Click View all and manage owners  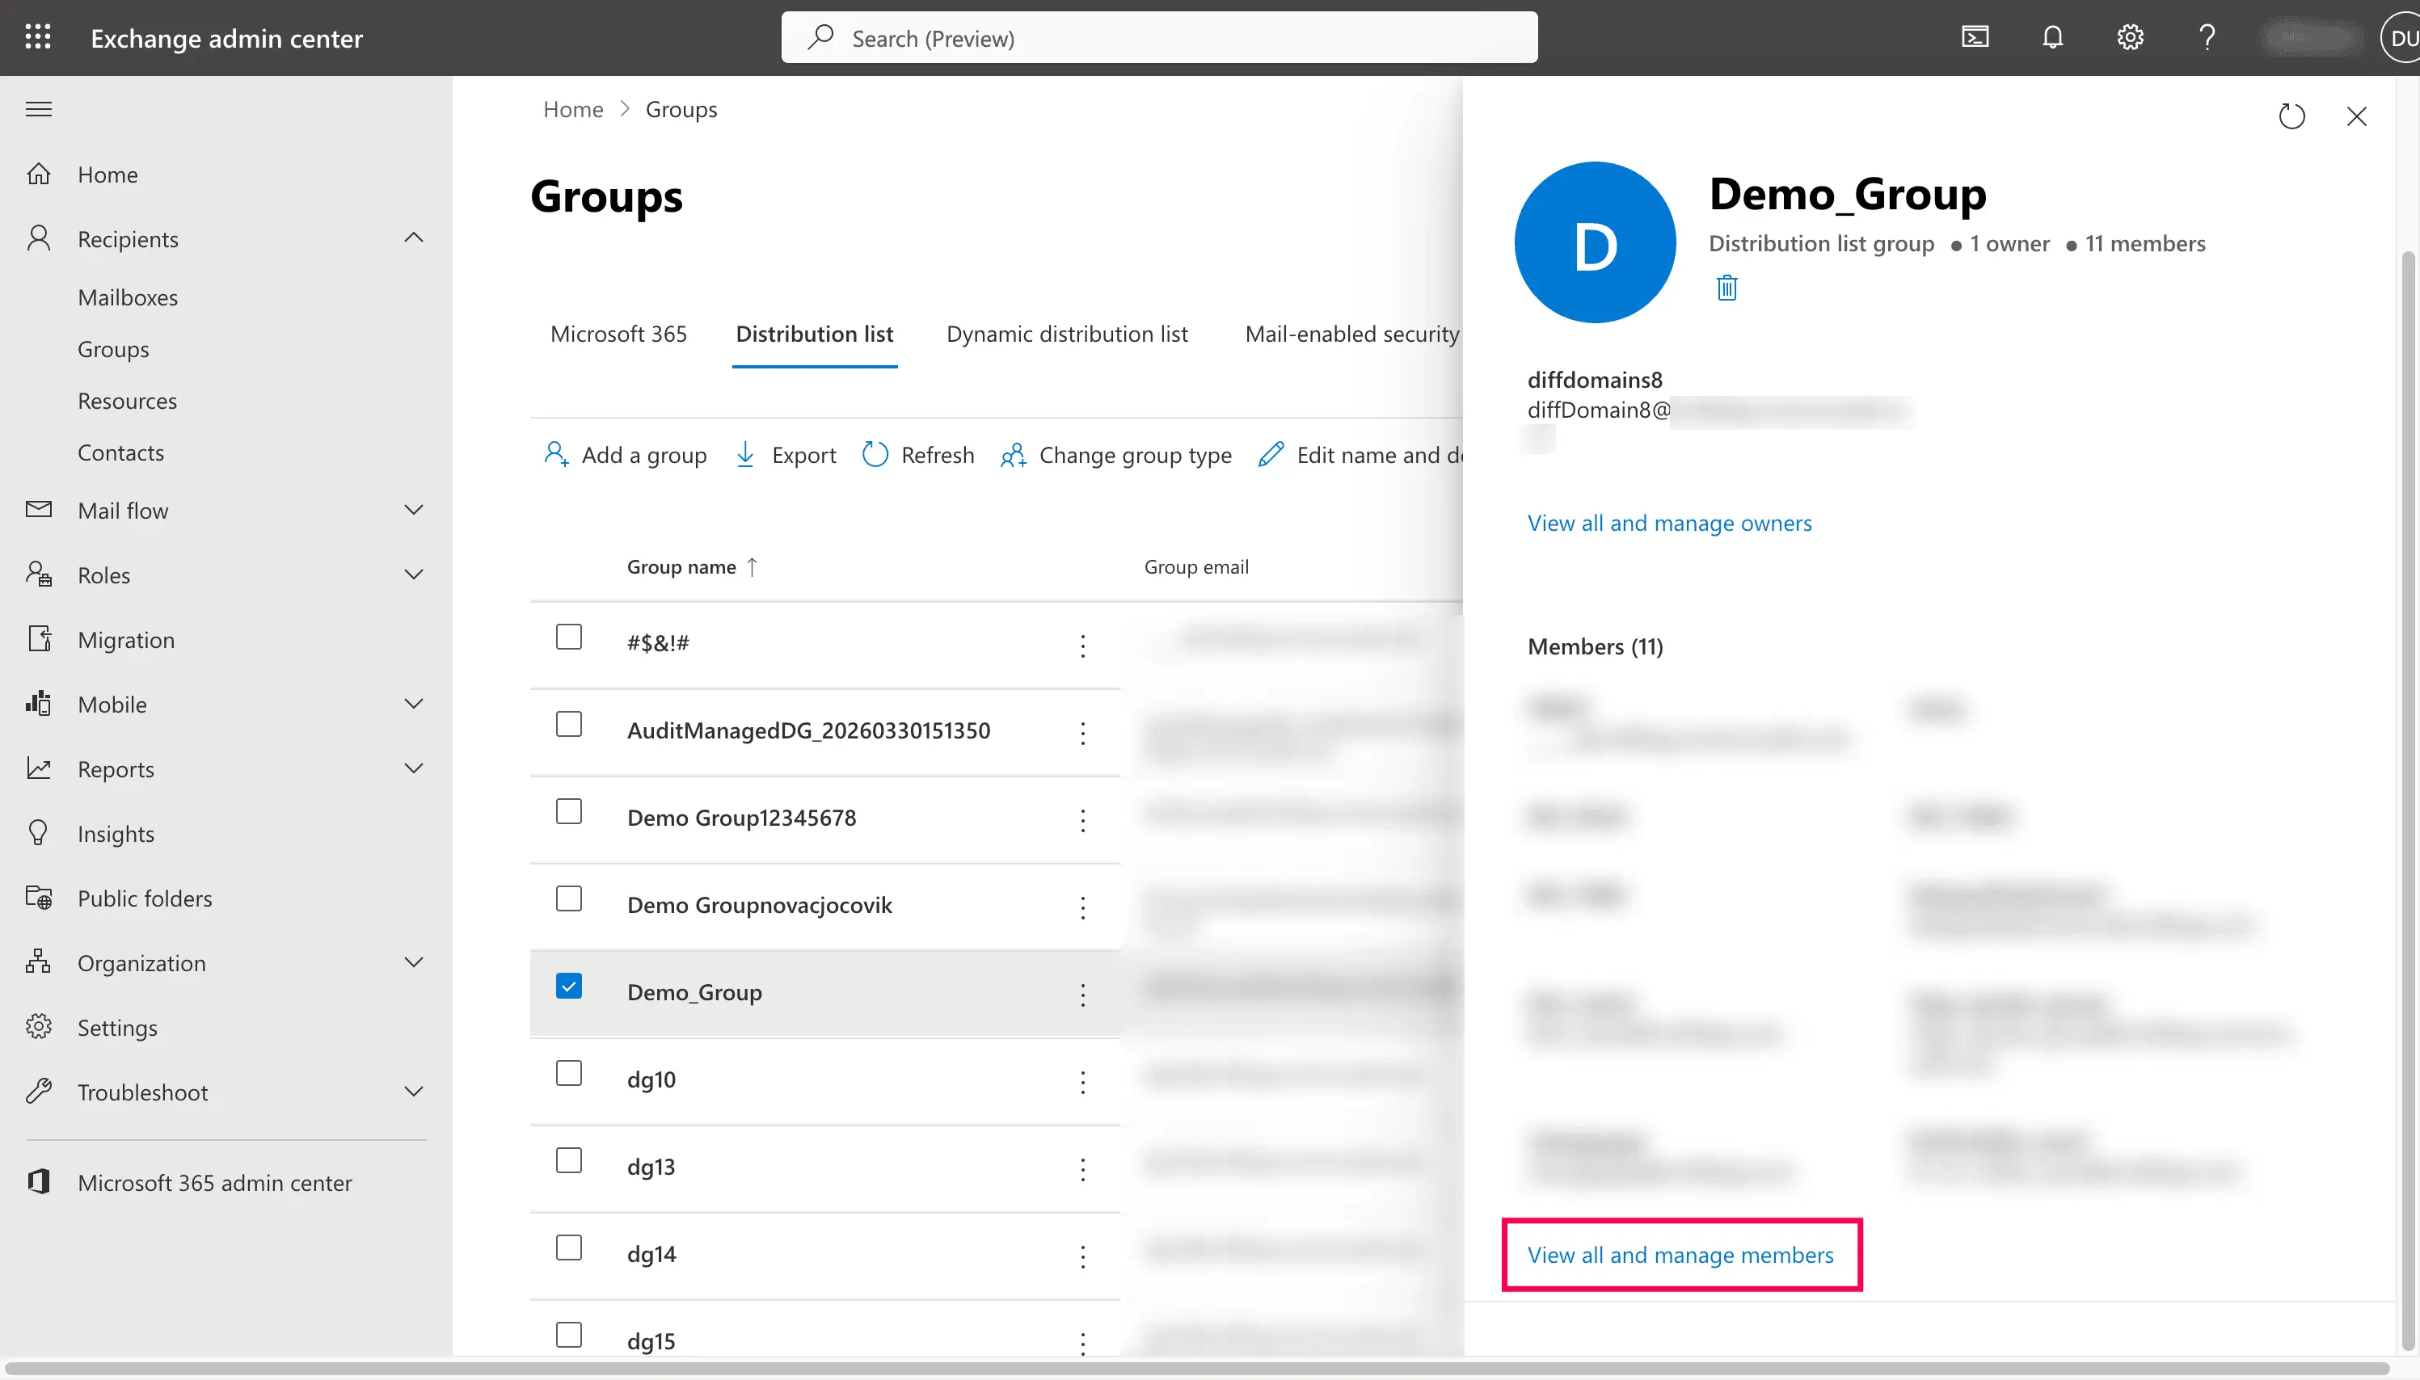1669,522
